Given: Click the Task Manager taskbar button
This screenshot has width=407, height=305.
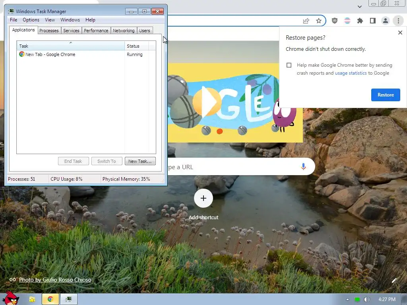Looking at the screenshot, I should point(68,299).
